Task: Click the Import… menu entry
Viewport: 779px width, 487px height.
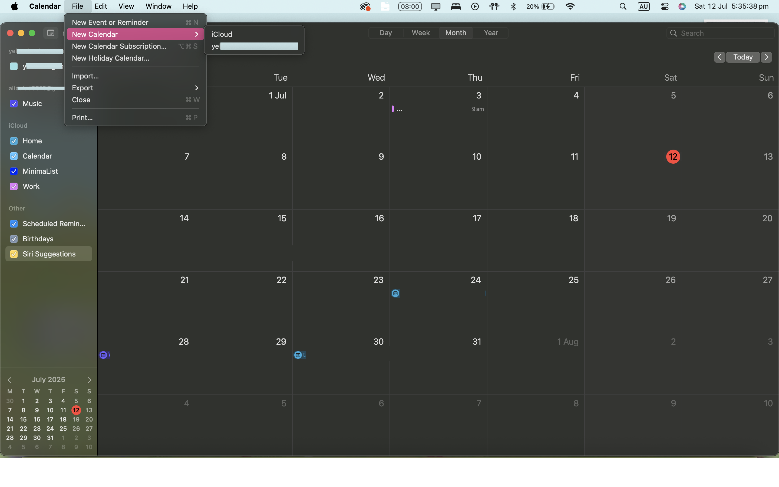Action: [x=85, y=76]
